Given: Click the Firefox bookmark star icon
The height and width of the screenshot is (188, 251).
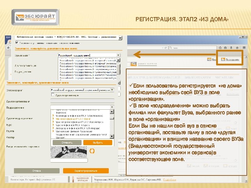Looking at the screenshot, I should pos(220,48).
